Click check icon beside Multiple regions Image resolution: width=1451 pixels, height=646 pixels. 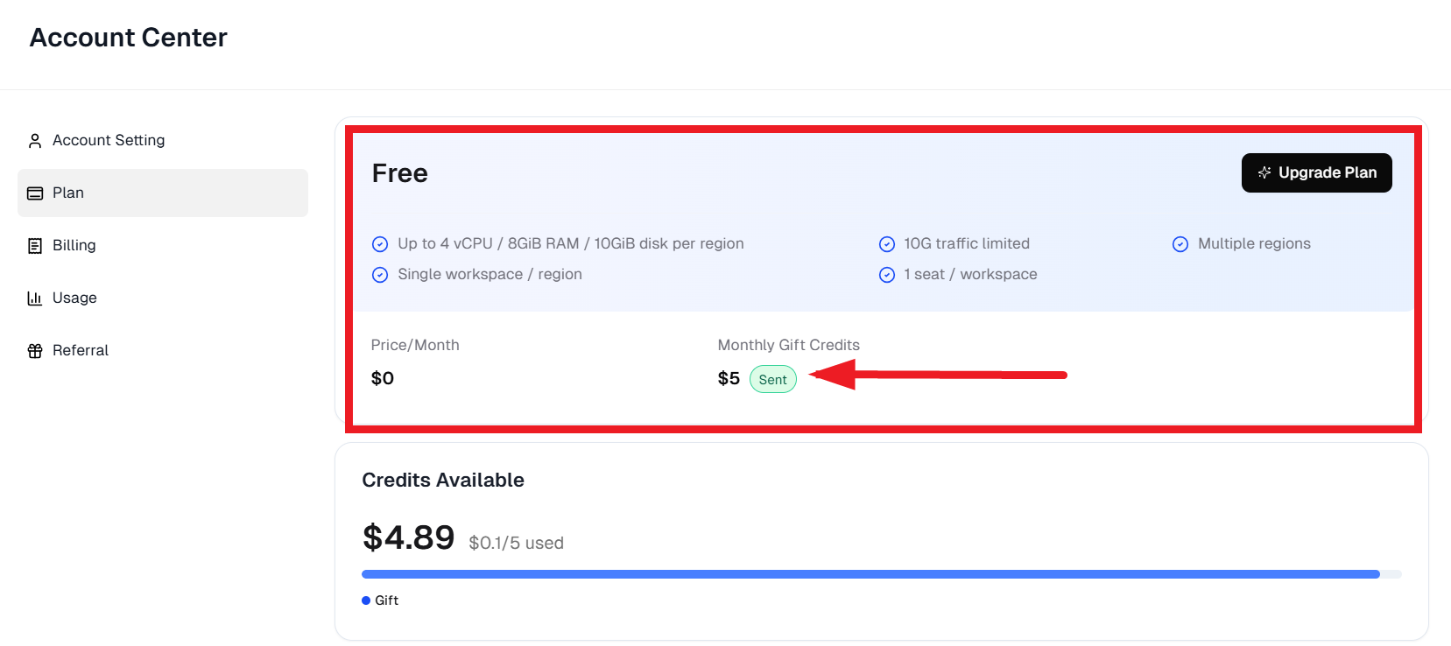click(1180, 244)
